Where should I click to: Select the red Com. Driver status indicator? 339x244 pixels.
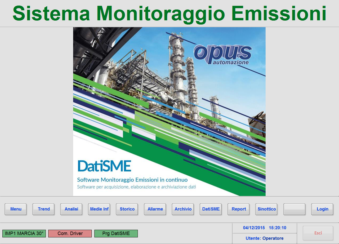[x=70, y=233]
